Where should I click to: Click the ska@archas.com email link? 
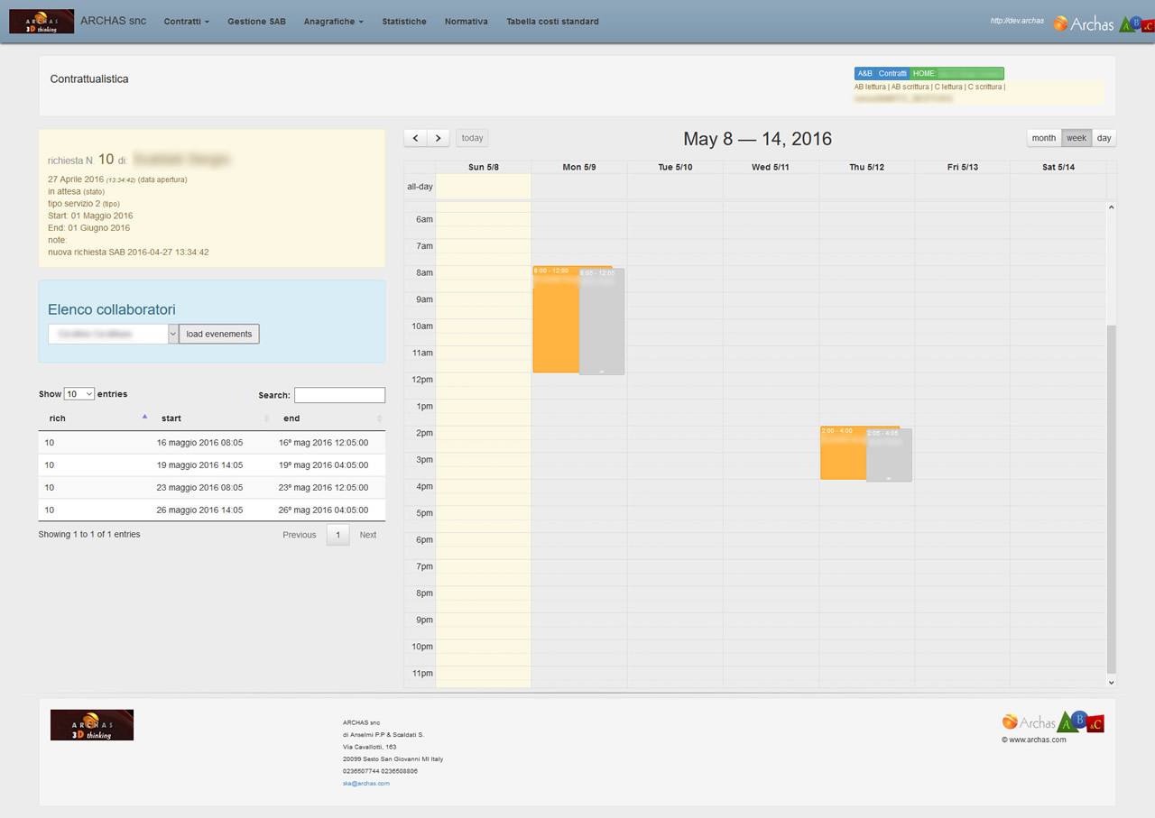coord(365,784)
